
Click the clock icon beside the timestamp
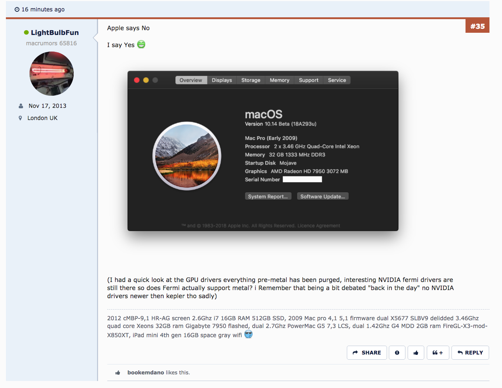pyautogui.click(x=17, y=10)
